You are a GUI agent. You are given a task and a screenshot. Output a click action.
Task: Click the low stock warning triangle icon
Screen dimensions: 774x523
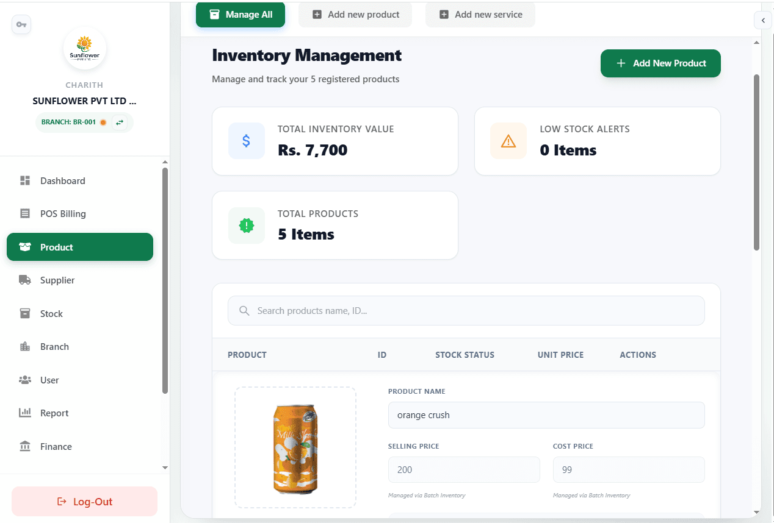click(508, 141)
